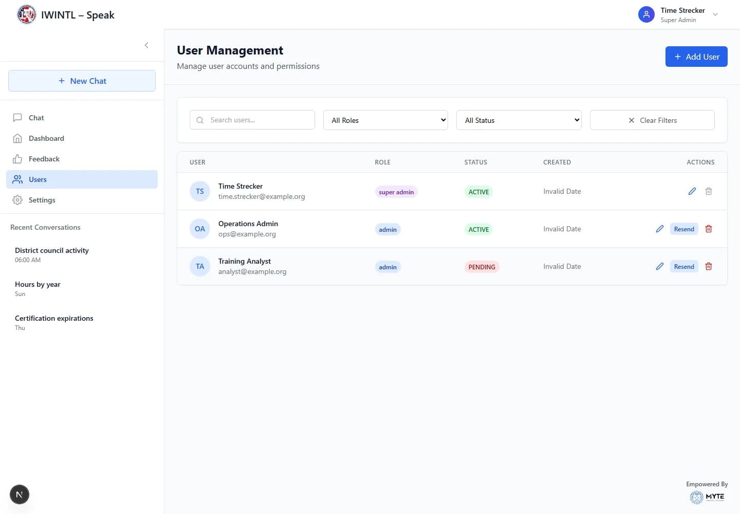Open Chat from the sidebar
740x514 pixels.
tap(82, 118)
